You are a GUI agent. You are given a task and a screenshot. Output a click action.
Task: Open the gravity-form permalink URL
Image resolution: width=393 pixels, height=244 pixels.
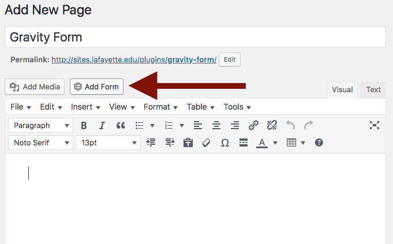134,59
